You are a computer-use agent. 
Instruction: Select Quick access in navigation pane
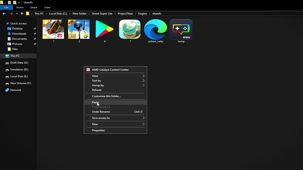[18, 23]
